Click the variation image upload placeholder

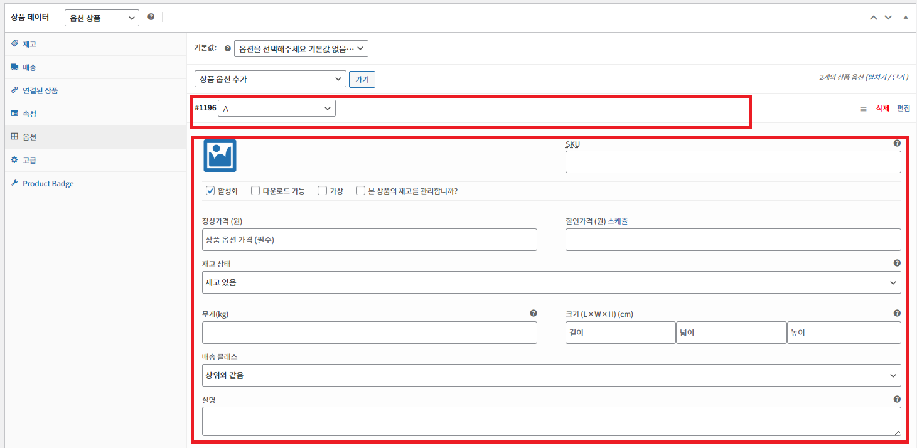(220, 156)
